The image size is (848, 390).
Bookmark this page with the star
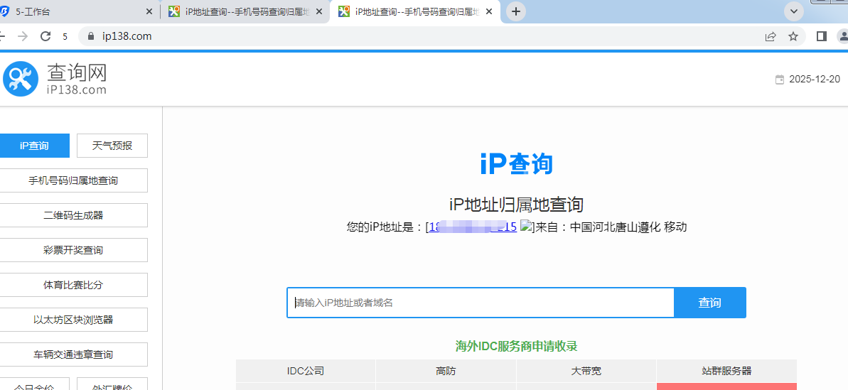[793, 36]
